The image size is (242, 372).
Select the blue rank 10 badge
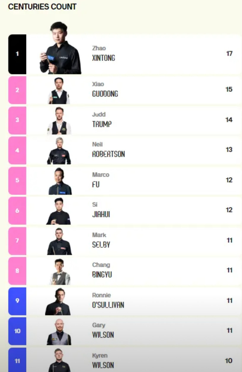click(x=17, y=331)
